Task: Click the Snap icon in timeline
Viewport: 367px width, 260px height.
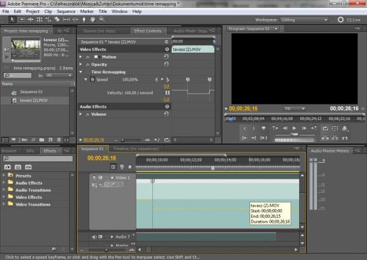Action: pyautogui.click(x=114, y=166)
